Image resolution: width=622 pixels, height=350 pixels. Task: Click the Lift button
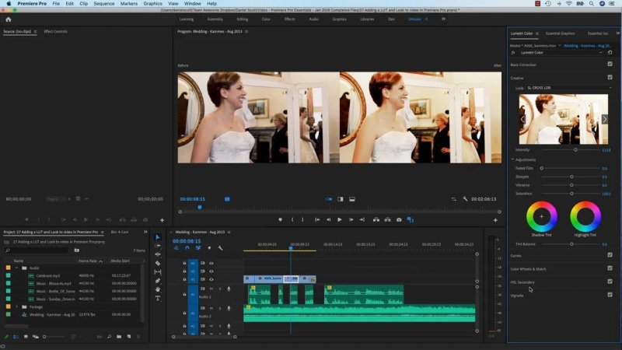click(376, 219)
